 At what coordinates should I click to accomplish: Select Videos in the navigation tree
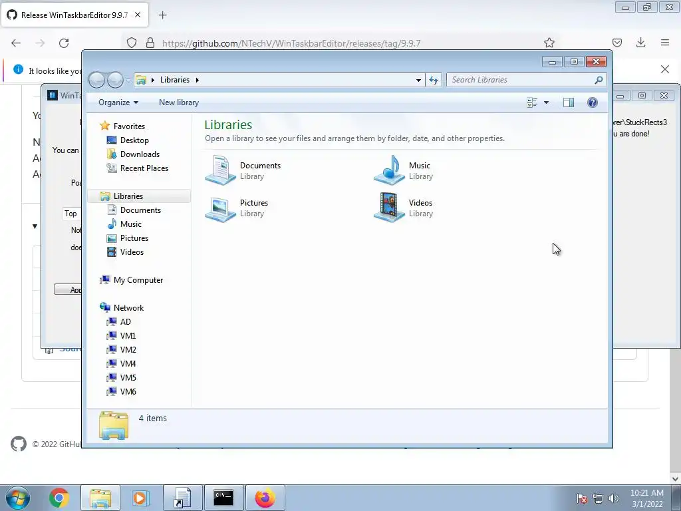132,252
